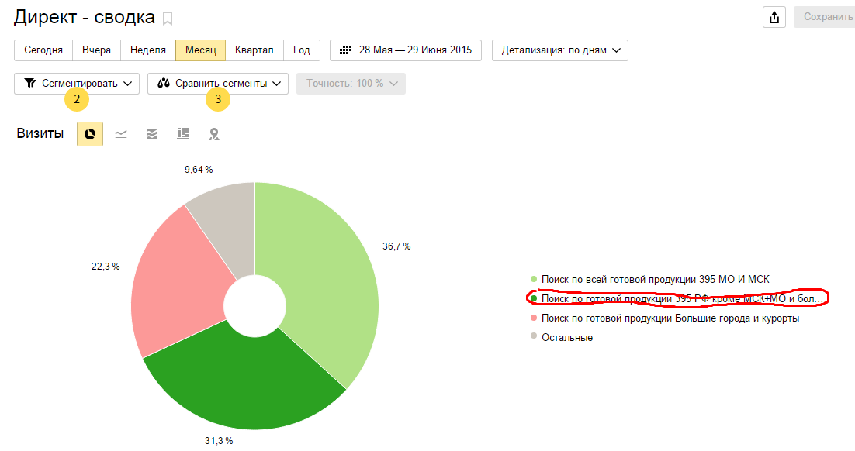Select the pie chart view icon

90,134
